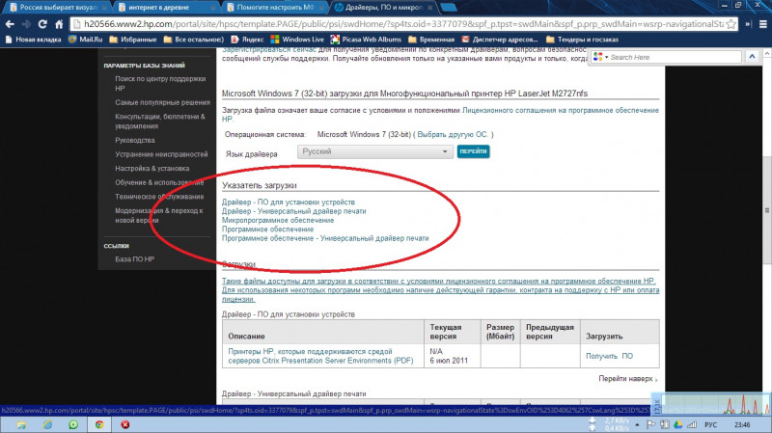Image resolution: width=772 pixels, height=433 pixels.
Task: Open the green circular taskbar app icon
Action: (x=73, y=424)
